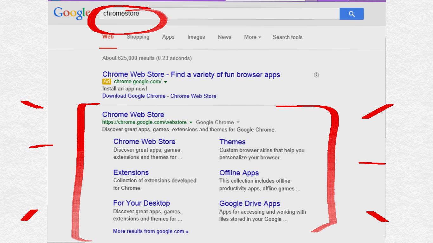433x243 pixels.
Task: Expand arrow next to chrome.google.com/ ad URL
Action: coord(165,82)
